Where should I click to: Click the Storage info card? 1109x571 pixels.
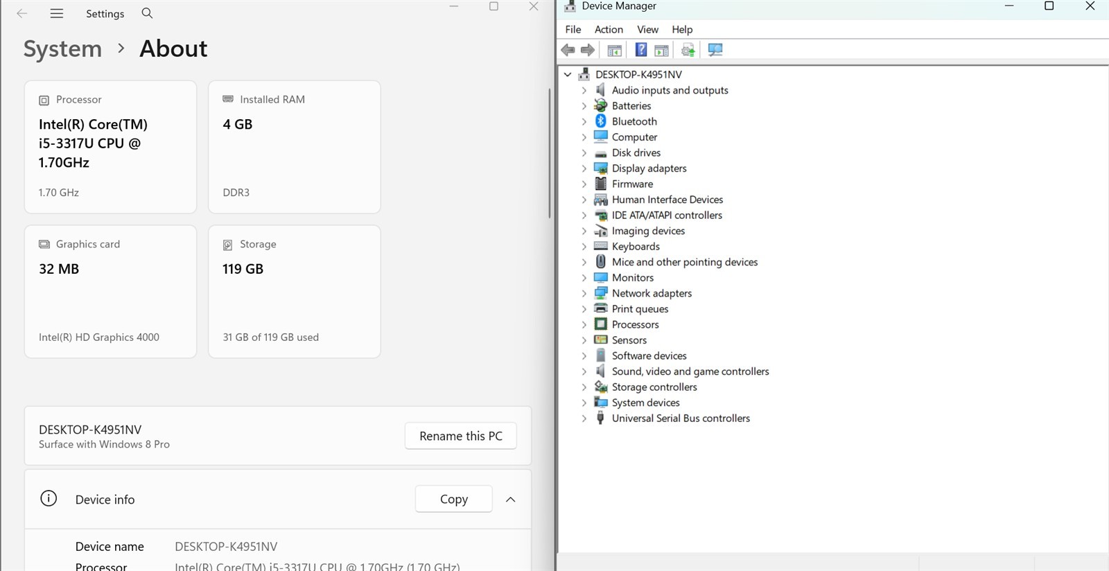[x=295, y=292]
